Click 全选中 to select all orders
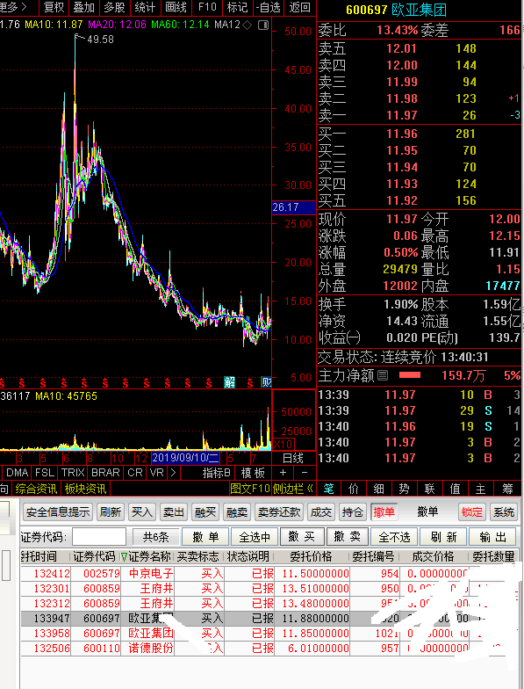 click(255, 537)
